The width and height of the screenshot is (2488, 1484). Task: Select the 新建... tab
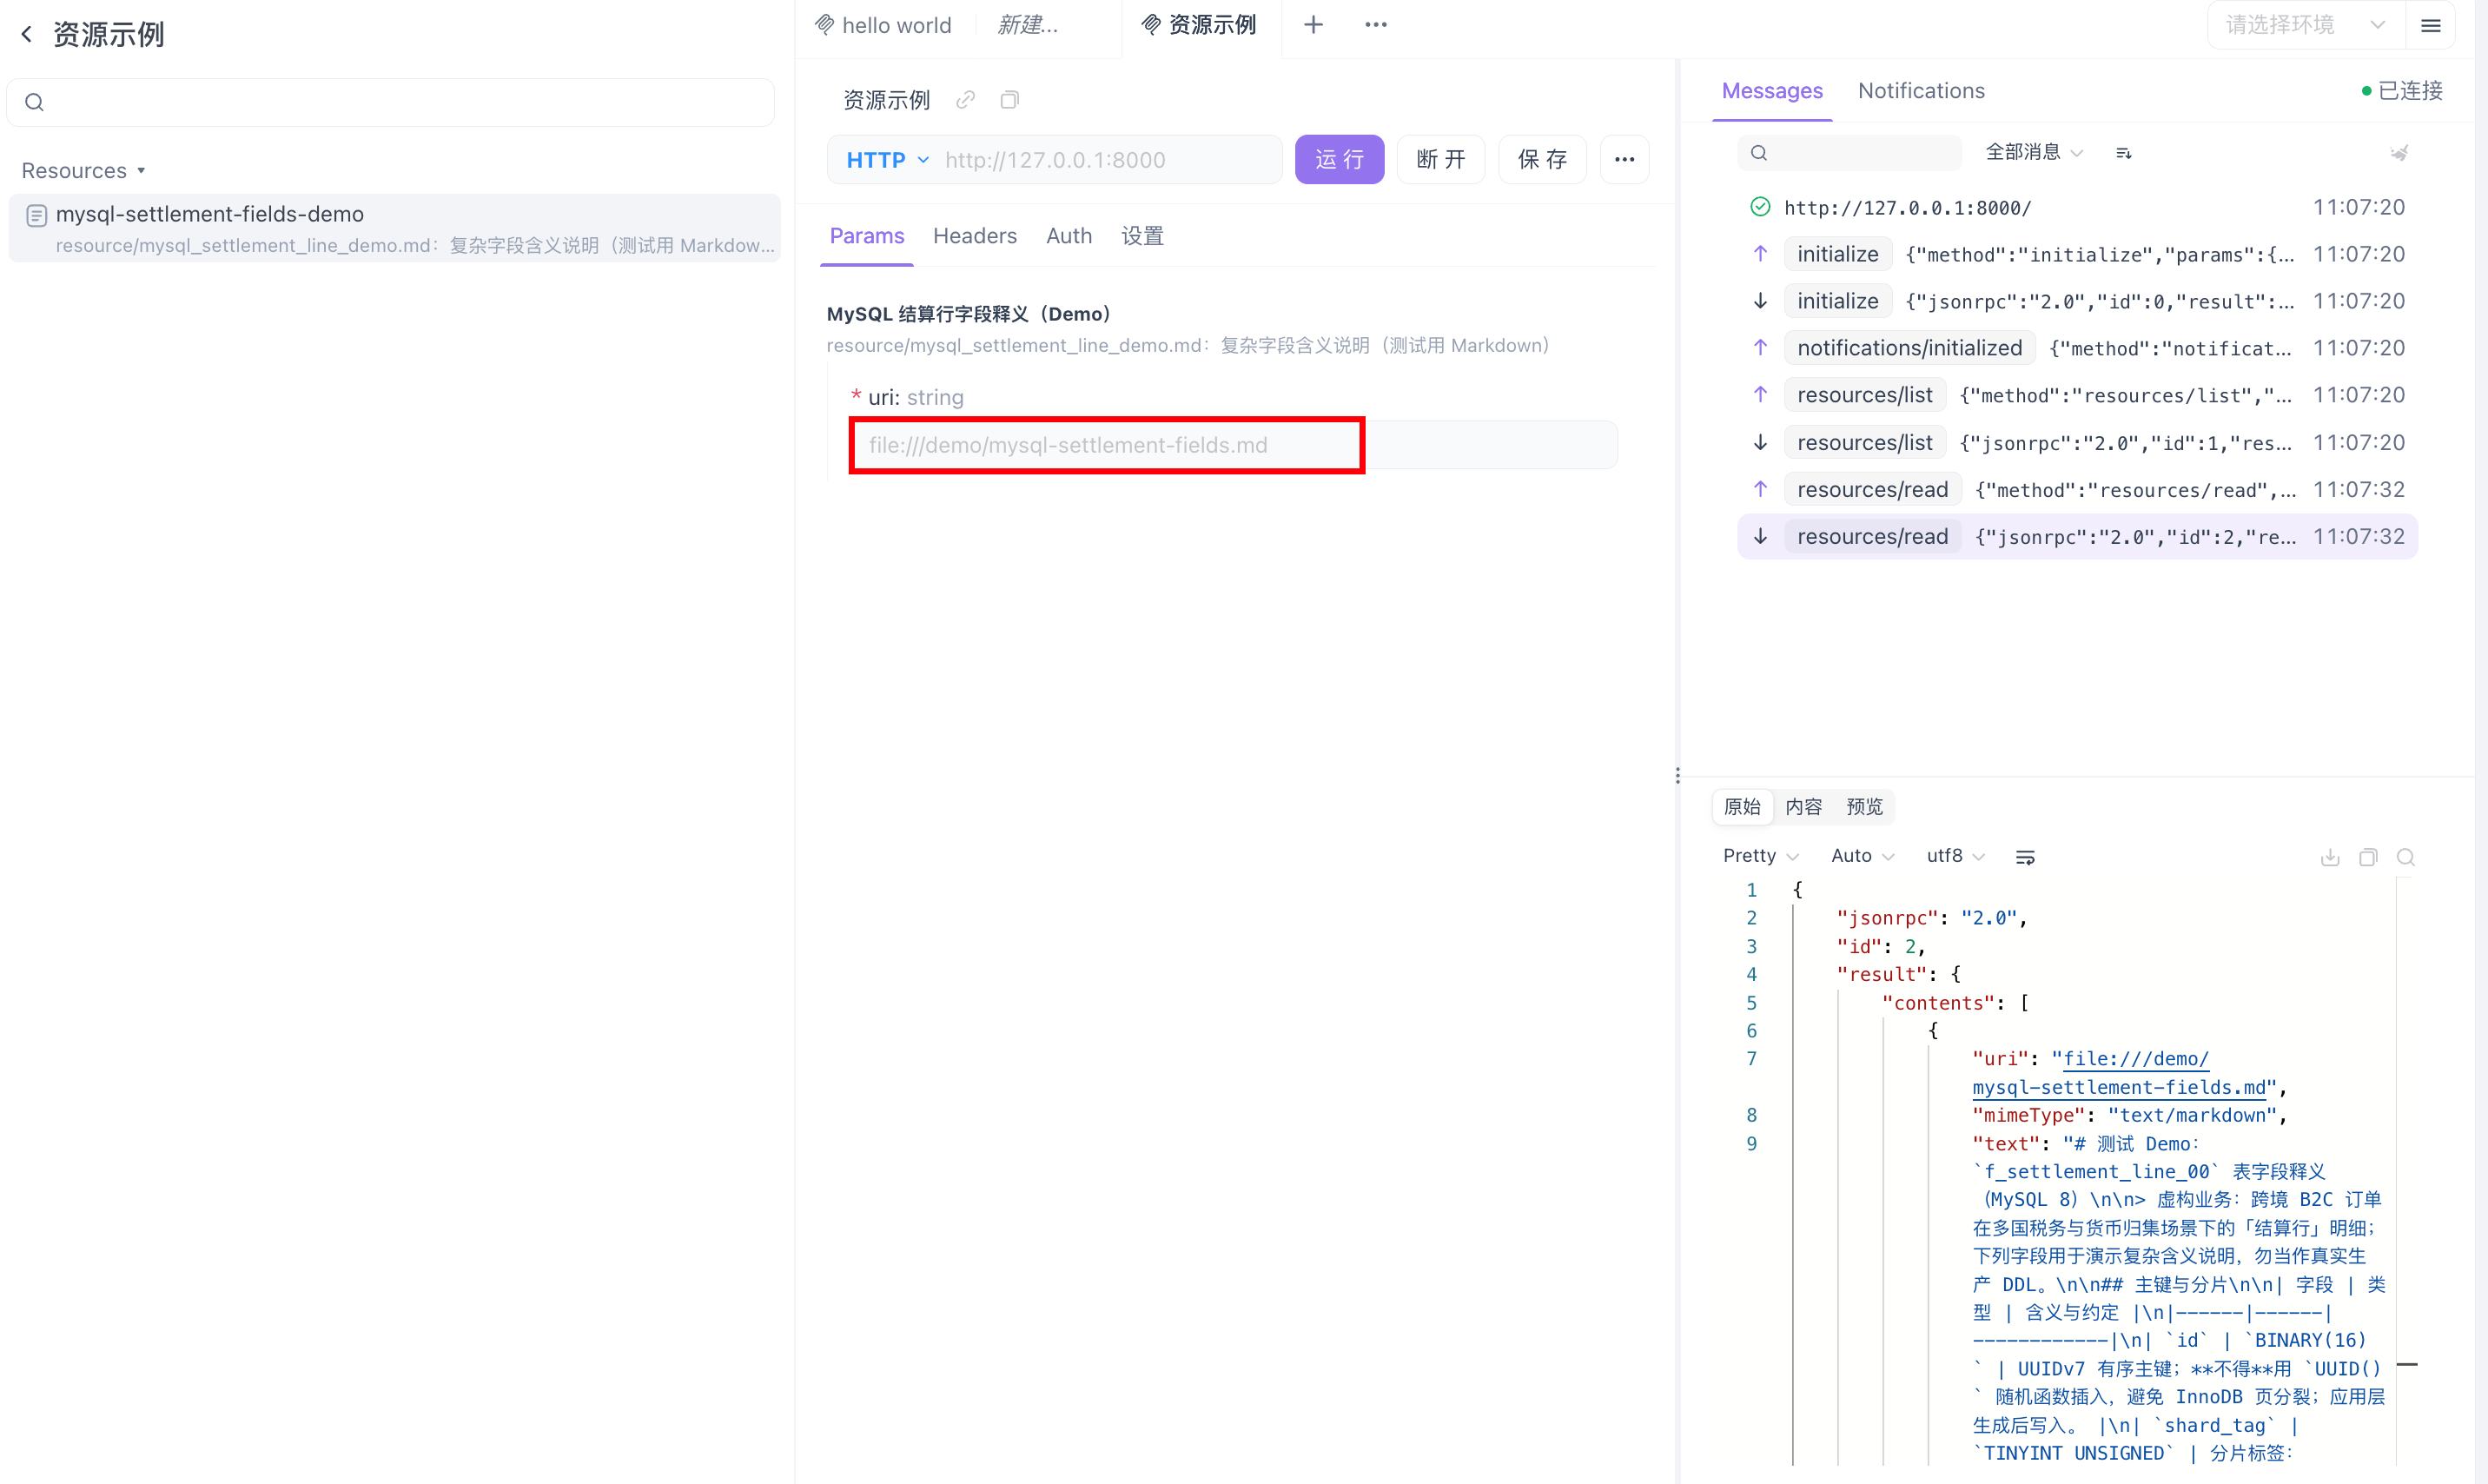(1029, 25)
